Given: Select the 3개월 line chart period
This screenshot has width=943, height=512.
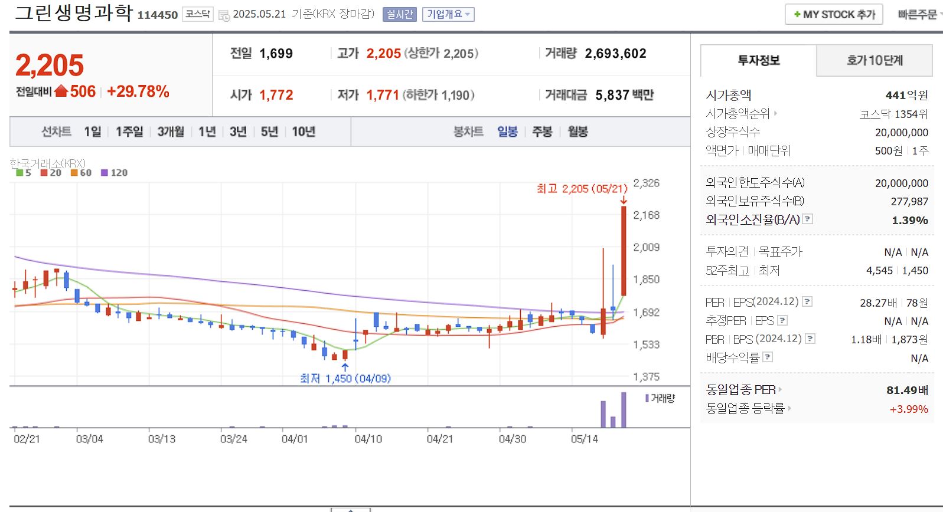Looking at the screenshot, I should pos(171,132).
